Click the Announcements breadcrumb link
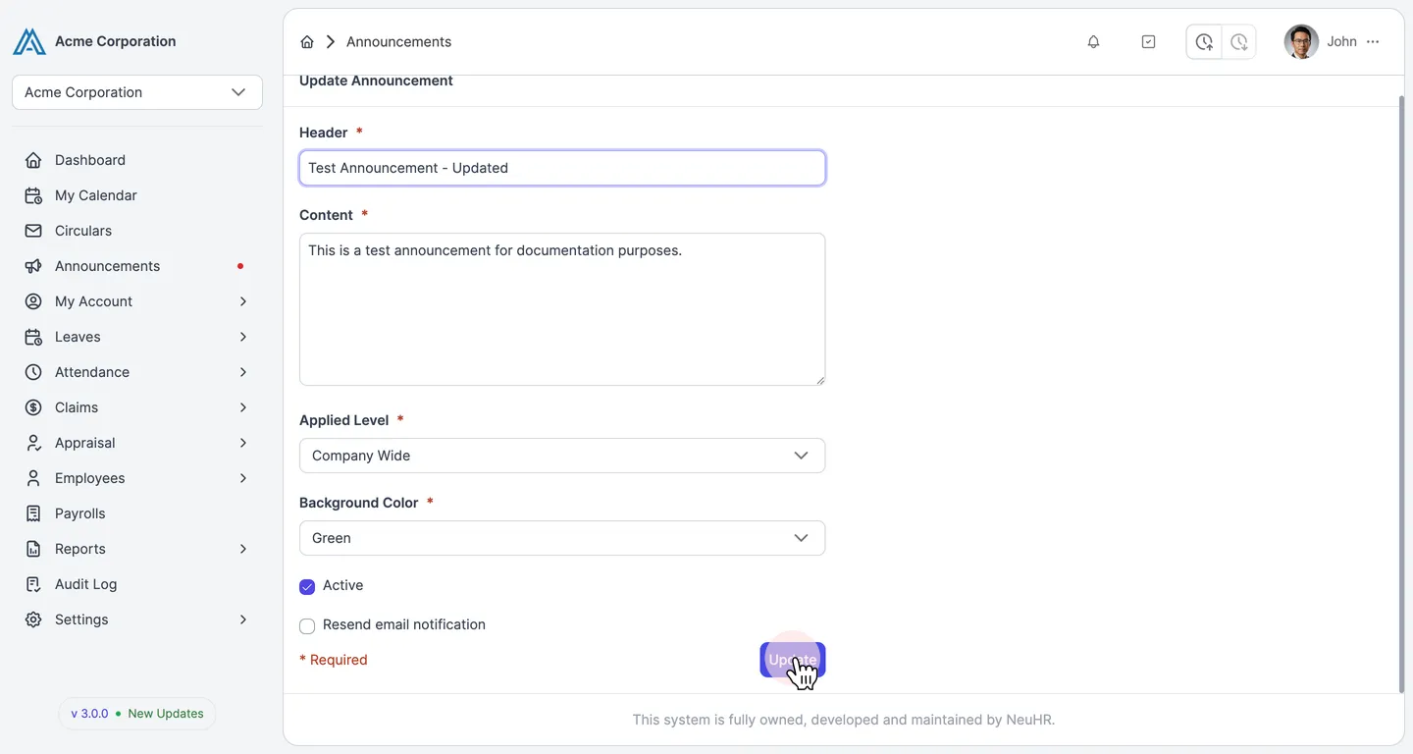 coord(398,41)
